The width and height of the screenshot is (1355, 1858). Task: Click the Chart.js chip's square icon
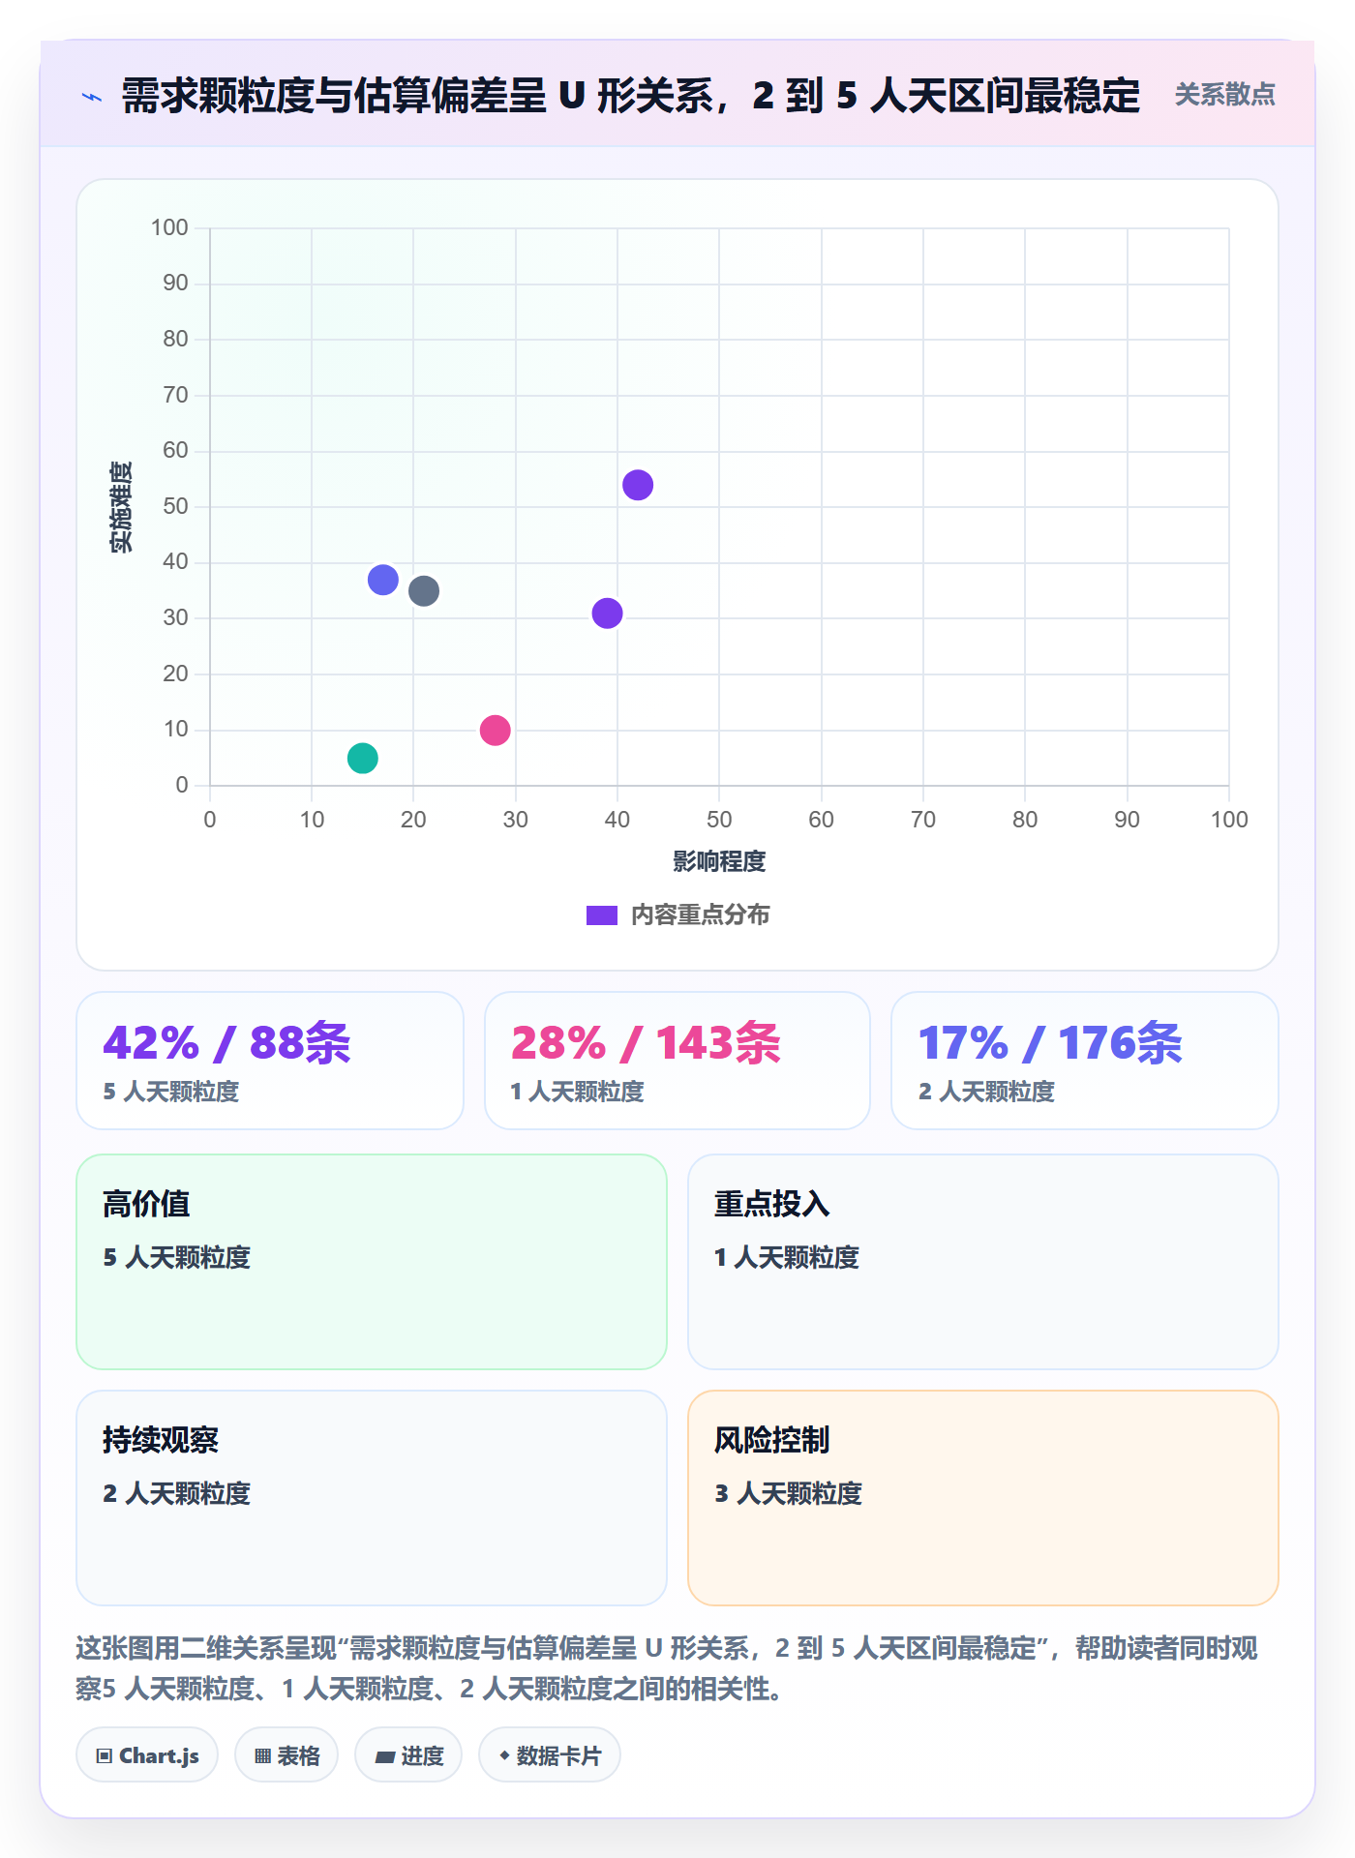(x=105, y=1755)
